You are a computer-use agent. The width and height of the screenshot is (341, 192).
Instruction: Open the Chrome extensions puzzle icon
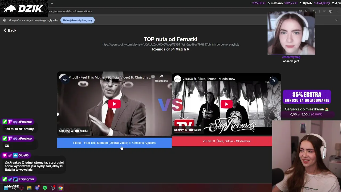pyautogui.click(x=315, y=11)
